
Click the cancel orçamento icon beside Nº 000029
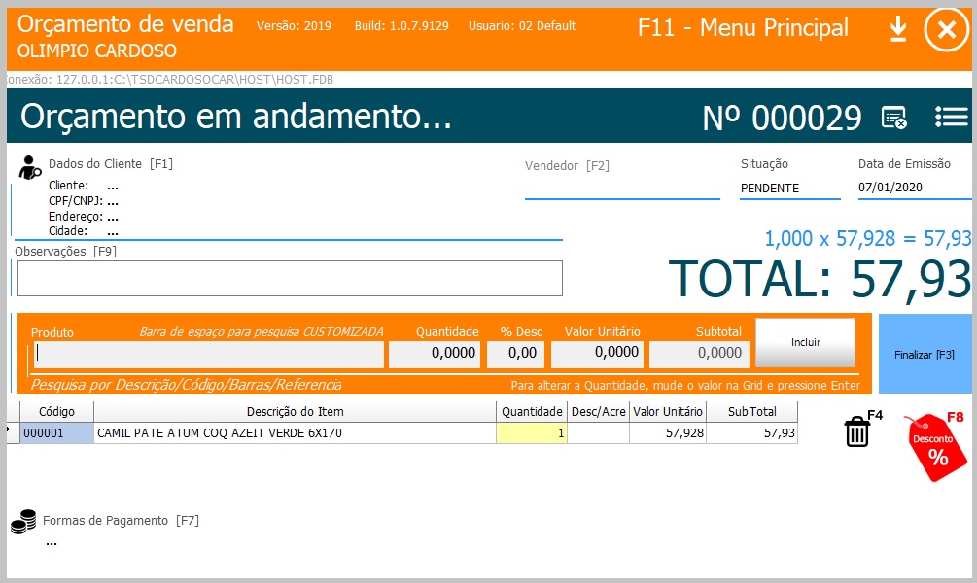pos(894,118)
